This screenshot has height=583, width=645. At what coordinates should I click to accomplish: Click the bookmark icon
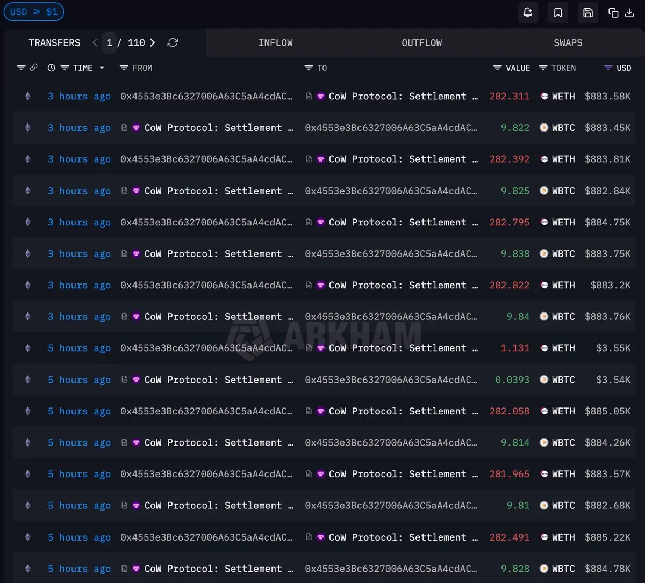click(x=558, y=12)
